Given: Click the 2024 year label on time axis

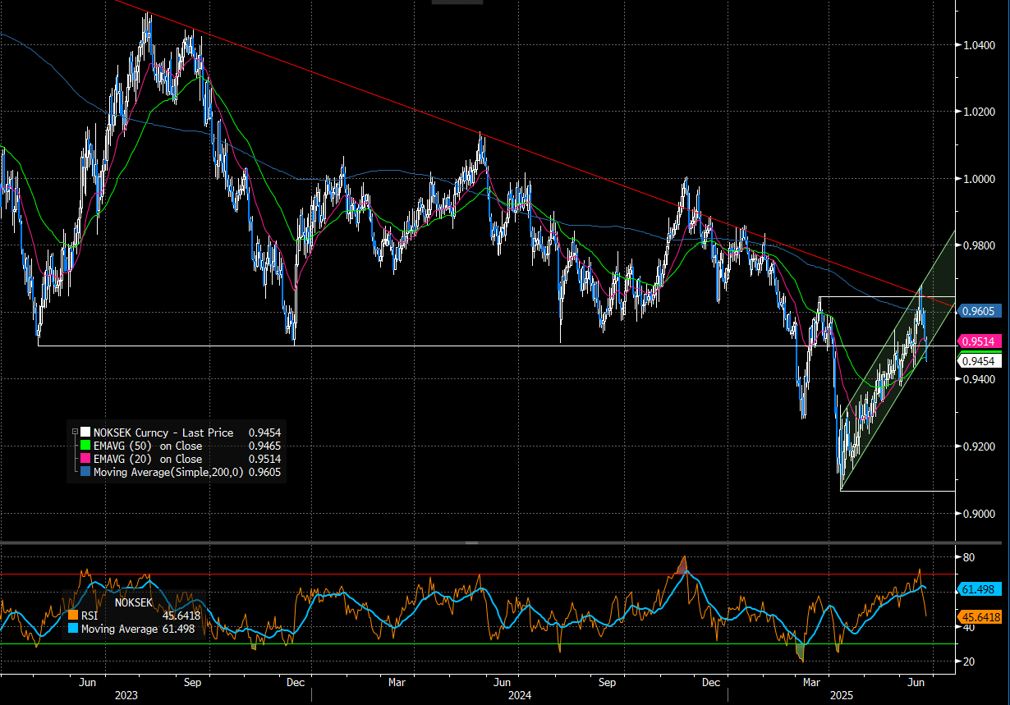Looking at the screenshot, I should point(519,695).
